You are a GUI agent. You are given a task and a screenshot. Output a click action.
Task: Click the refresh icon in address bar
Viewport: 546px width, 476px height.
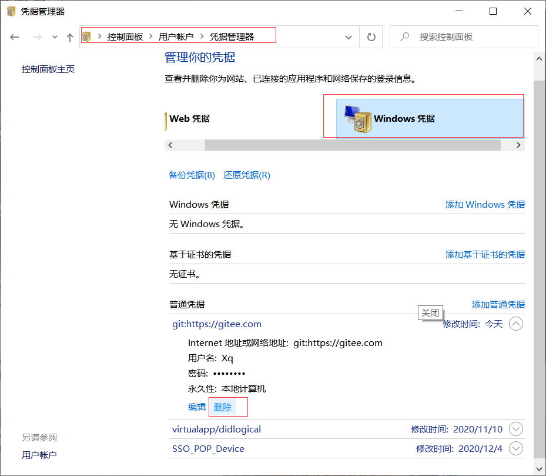click(370, 36)
